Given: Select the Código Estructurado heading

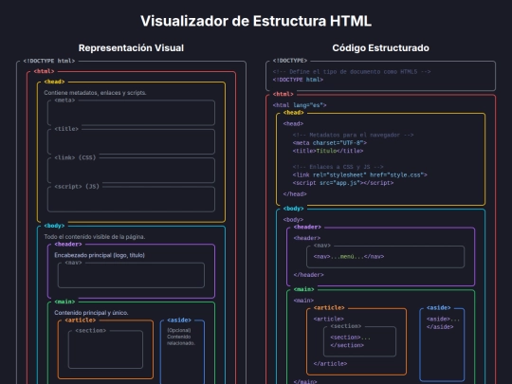Looking at the screenshot, I should click(x=380, y=48).
